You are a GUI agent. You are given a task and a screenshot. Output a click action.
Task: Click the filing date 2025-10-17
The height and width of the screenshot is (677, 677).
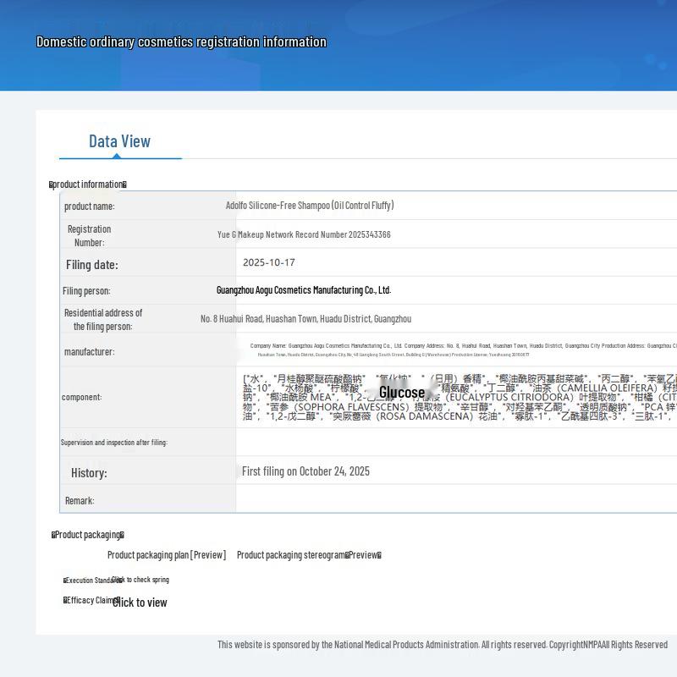tap(268, 262)
